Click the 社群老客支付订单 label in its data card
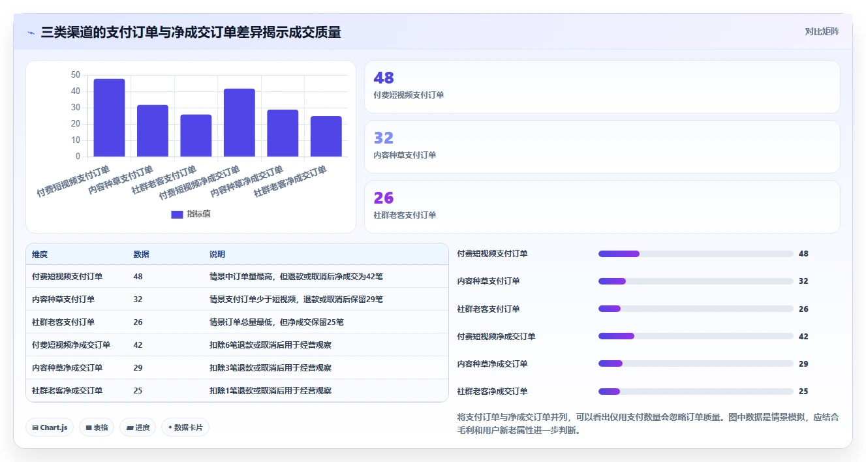The height and width of the screenshot is (462, 866). tap(405, 215)
